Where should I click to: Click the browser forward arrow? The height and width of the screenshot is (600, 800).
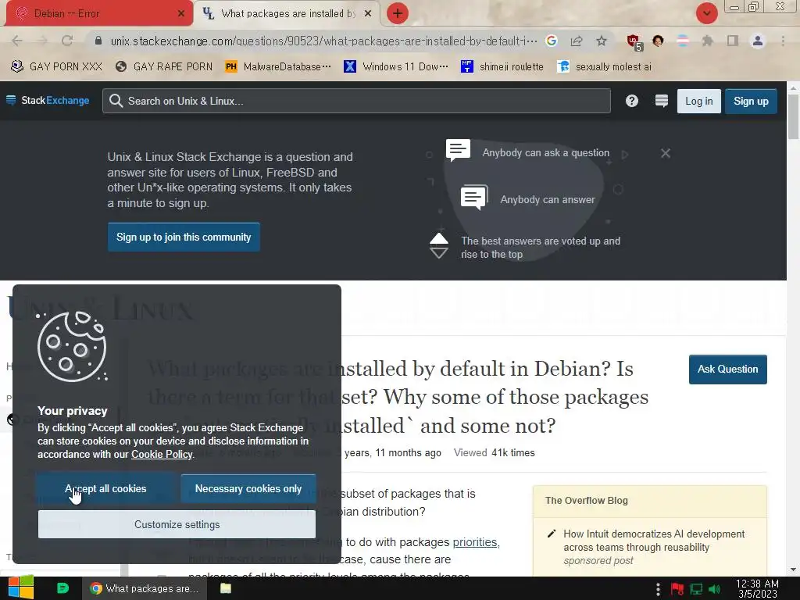coord(42,41)
